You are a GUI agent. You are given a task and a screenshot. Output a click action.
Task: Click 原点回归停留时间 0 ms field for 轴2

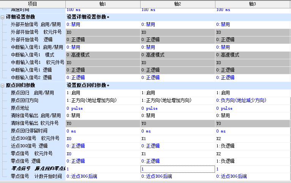tap(178, 131)
